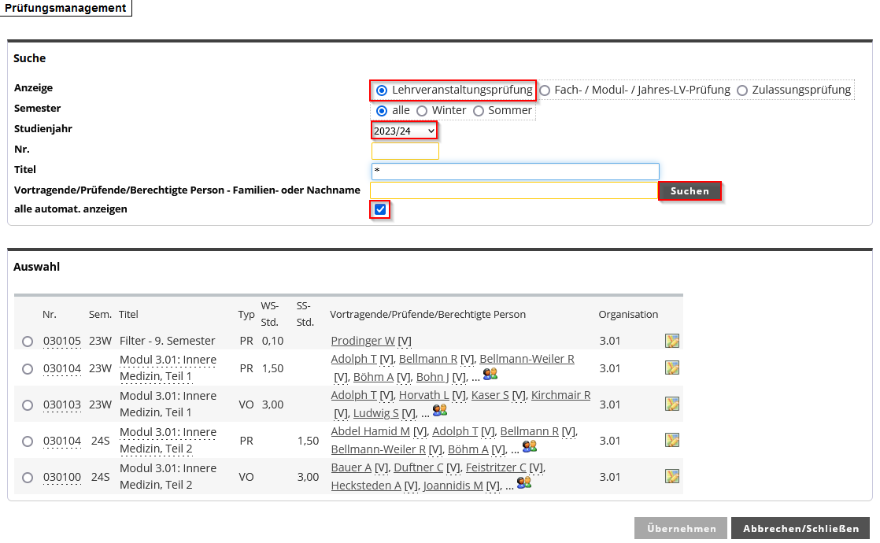The image size is (880, 543).
Task: Select row 030100 24S VO Teil 2
Action: pyautogui.click(x=28, y=478)
